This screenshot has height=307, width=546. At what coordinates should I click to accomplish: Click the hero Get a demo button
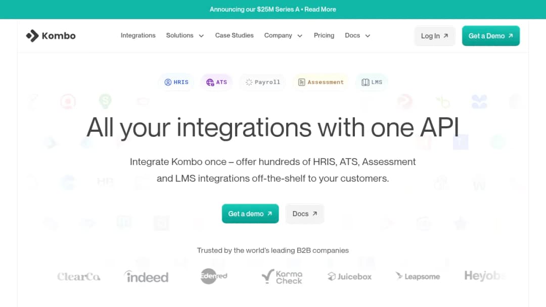(250, 214)
